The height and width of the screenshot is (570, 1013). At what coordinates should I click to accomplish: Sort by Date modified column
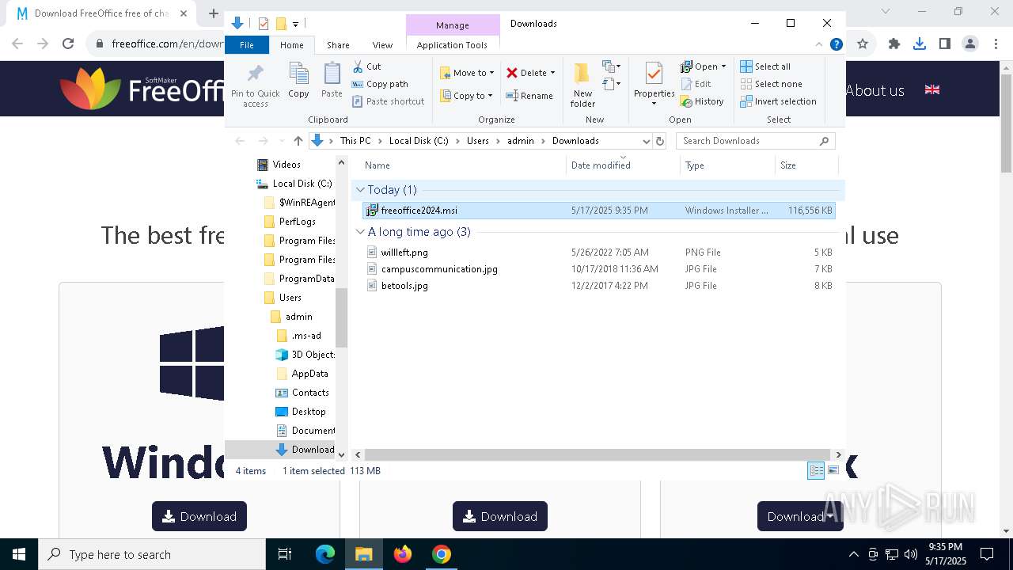[623, 165]
